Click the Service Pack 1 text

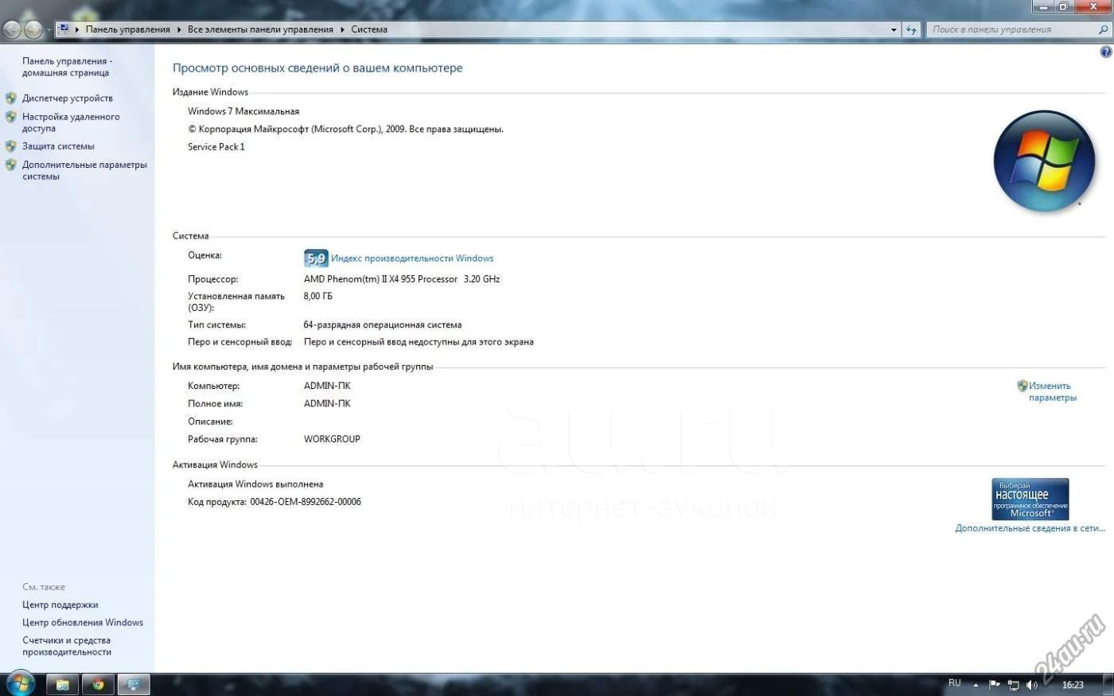coord(216,146)
